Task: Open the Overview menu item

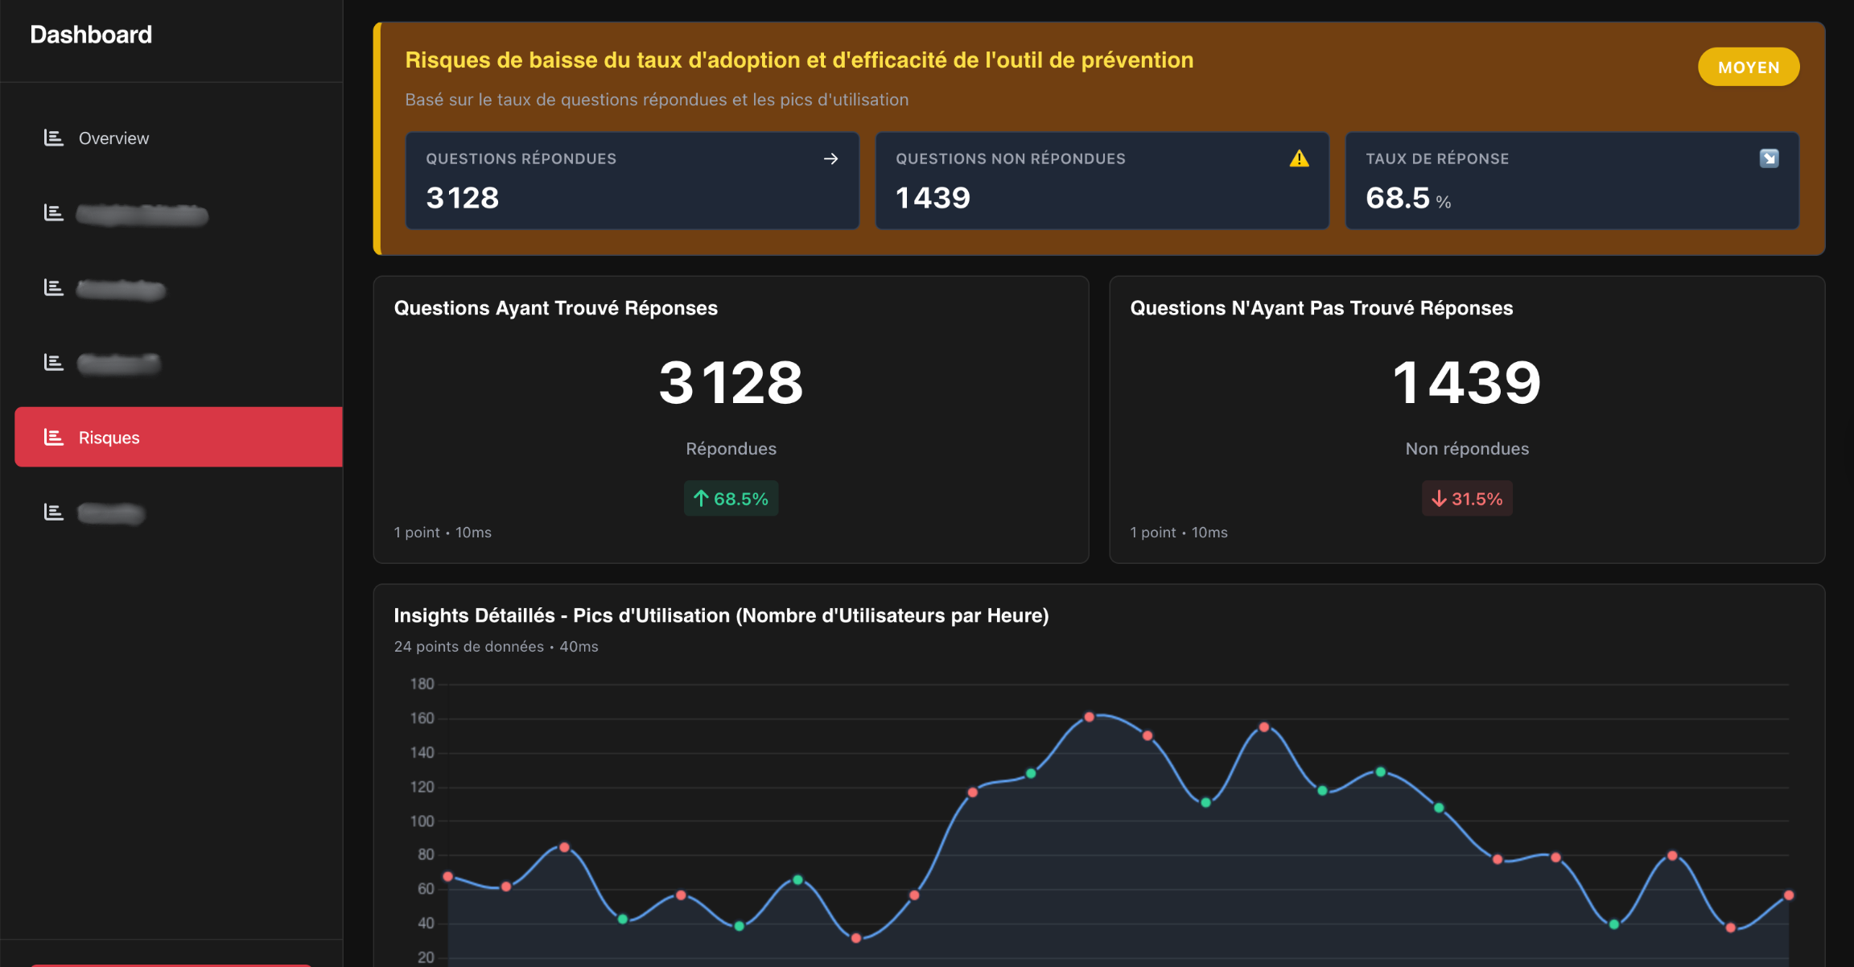Action: point(113,138)
